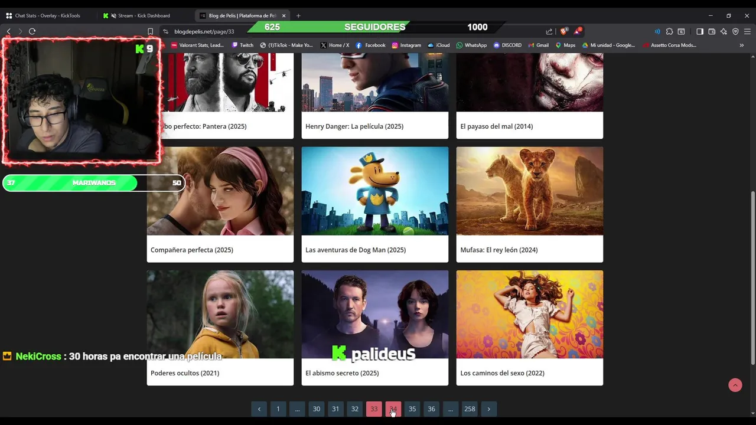The width and height of the screenshot is (756, 425).
Task: Open the Home / X bookmark
Action: [335, 45]
